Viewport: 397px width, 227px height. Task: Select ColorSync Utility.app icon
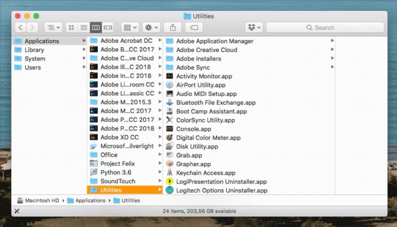[x=169, y=120]
